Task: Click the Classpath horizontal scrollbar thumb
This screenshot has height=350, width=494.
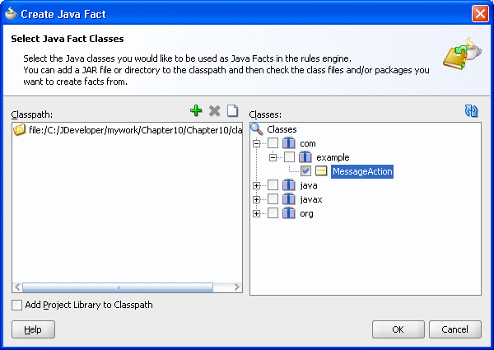Action: [x=118, y=287]
